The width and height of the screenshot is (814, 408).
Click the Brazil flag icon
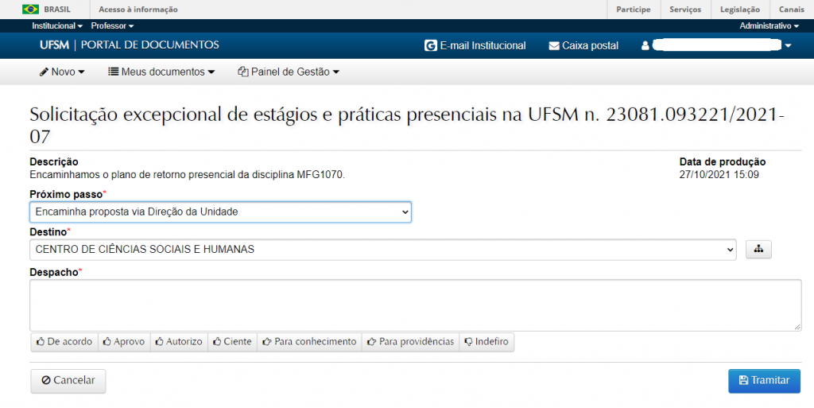click(31, 10)
